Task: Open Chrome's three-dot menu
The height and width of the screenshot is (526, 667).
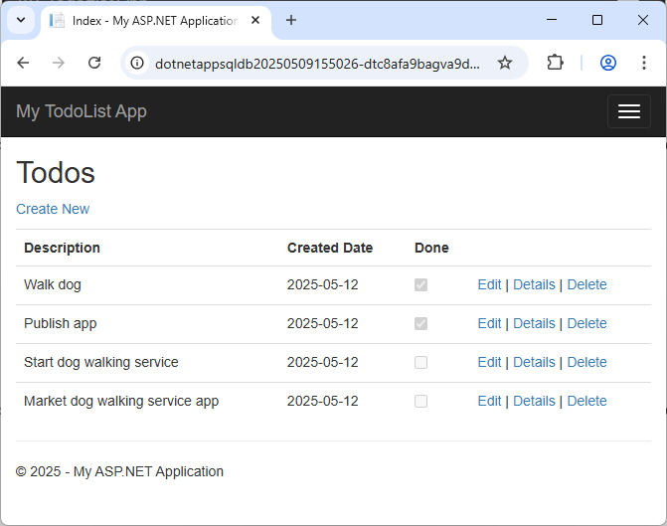Action: 643,63
